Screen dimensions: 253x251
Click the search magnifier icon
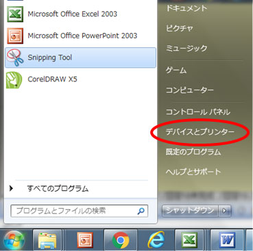(x=141, y=211)
